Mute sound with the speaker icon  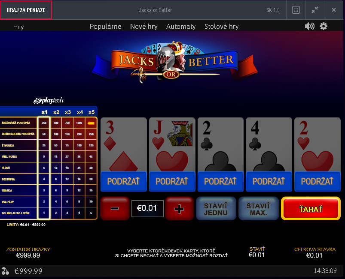[x=309, y=26]
